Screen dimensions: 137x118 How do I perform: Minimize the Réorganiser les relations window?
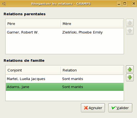click(119, 4)
